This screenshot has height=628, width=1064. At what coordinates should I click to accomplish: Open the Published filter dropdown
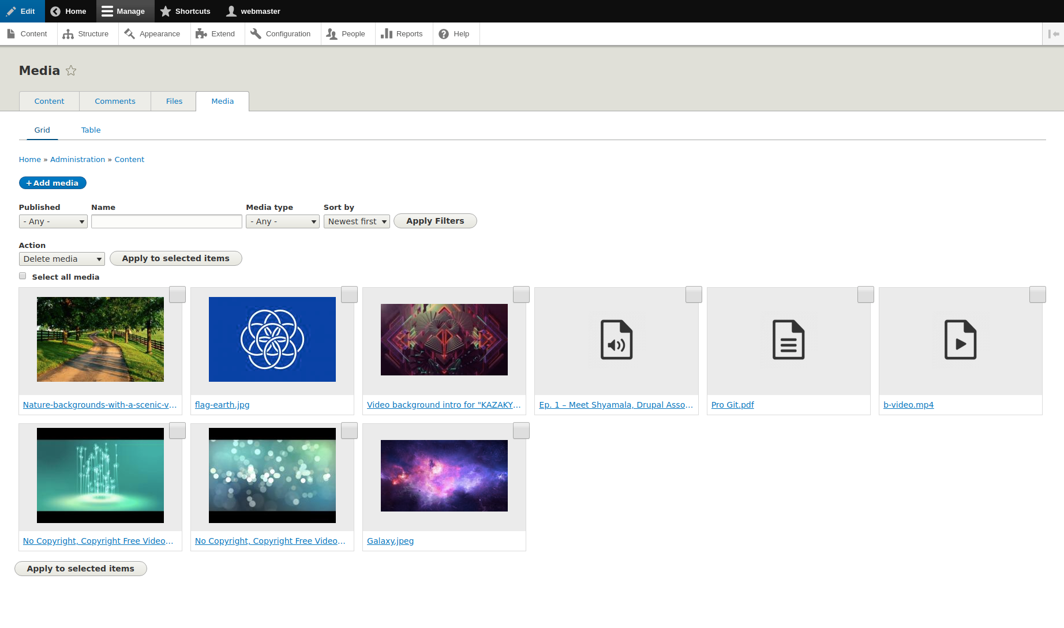pos(53,221)
